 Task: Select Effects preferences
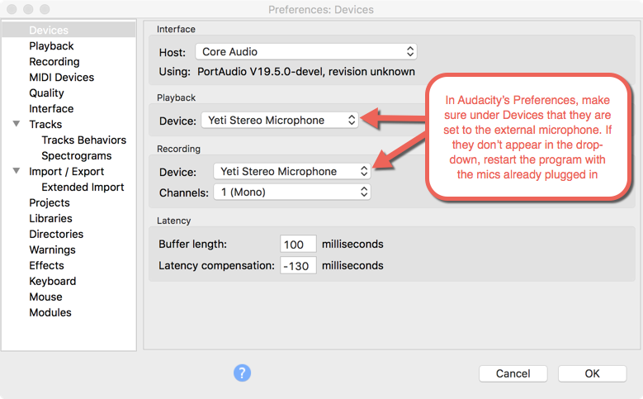(x=46, y=266)
